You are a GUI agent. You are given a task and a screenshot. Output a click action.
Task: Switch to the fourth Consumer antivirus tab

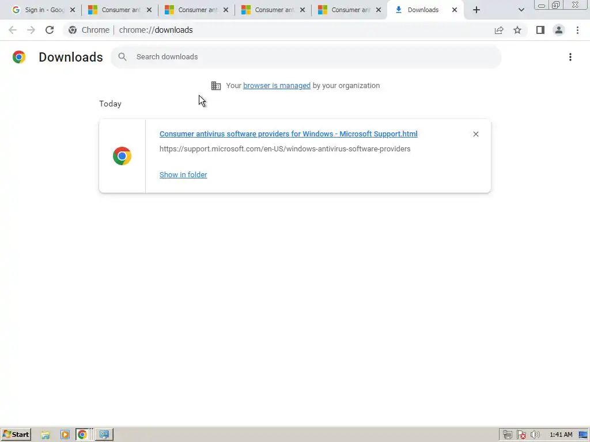348,10
